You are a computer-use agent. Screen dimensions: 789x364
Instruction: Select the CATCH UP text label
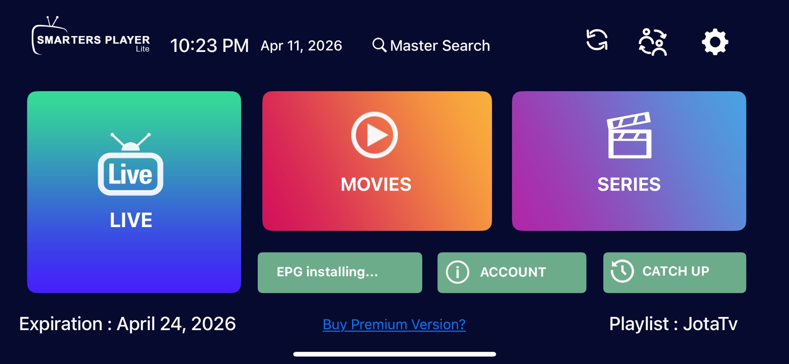(676, 271)
